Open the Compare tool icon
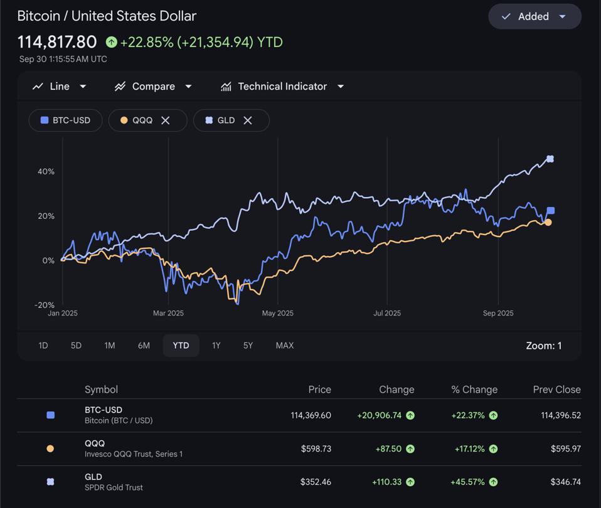 (120, 86)
